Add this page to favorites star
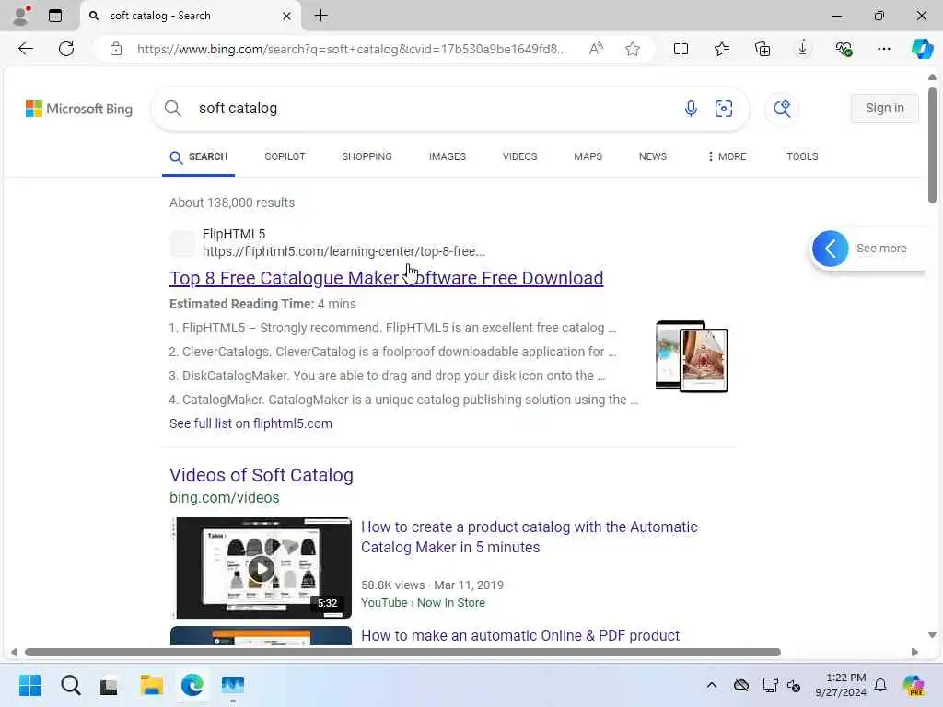The image size is (943, 707). 632,49
